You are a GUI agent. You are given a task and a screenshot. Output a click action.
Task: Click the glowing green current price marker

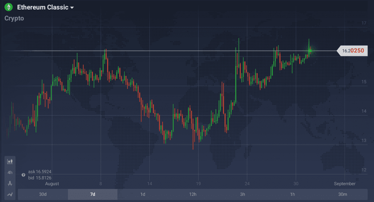310,51
